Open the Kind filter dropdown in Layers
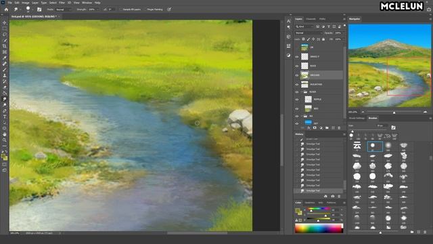The width and height of the screenshot is (433, 244). tap(304, 26)
